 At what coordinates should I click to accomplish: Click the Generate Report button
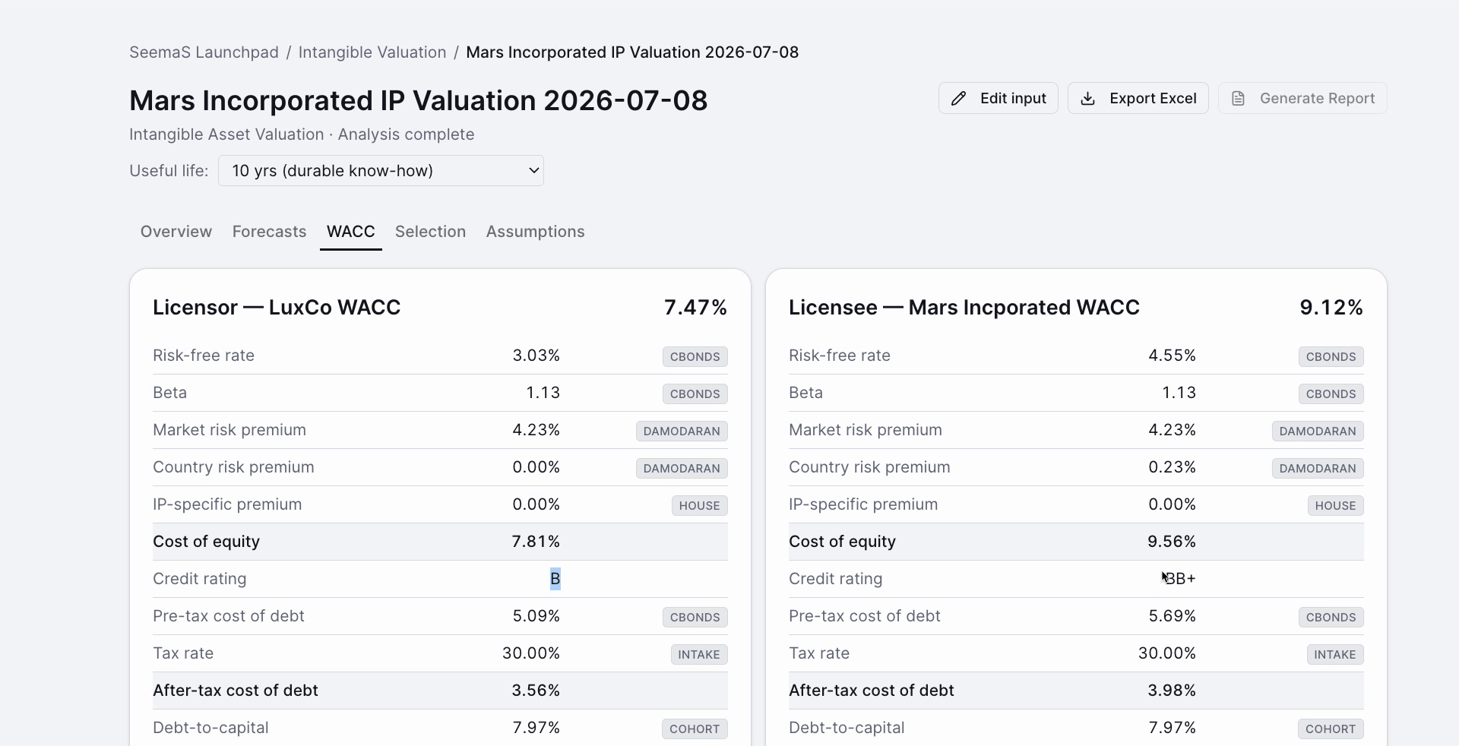(x=1302, y=99)
